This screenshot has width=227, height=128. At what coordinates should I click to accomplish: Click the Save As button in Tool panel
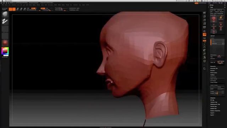(220, 10)
